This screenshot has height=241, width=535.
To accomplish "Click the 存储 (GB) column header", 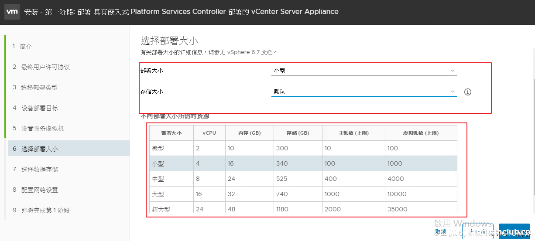I will pos(298,133).
